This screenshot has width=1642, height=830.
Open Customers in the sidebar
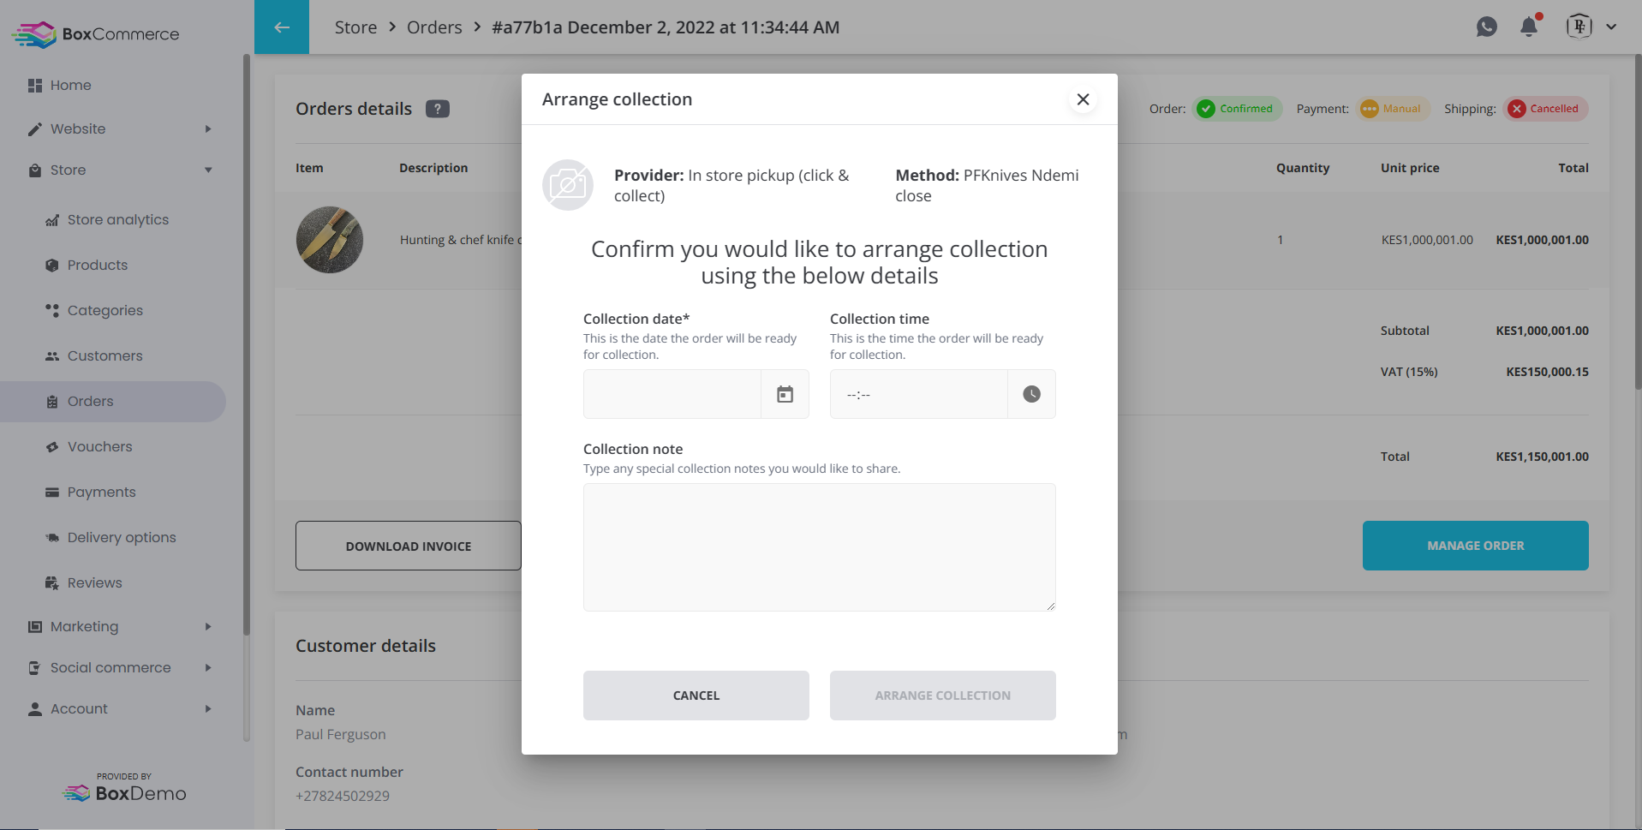[105, 356]
